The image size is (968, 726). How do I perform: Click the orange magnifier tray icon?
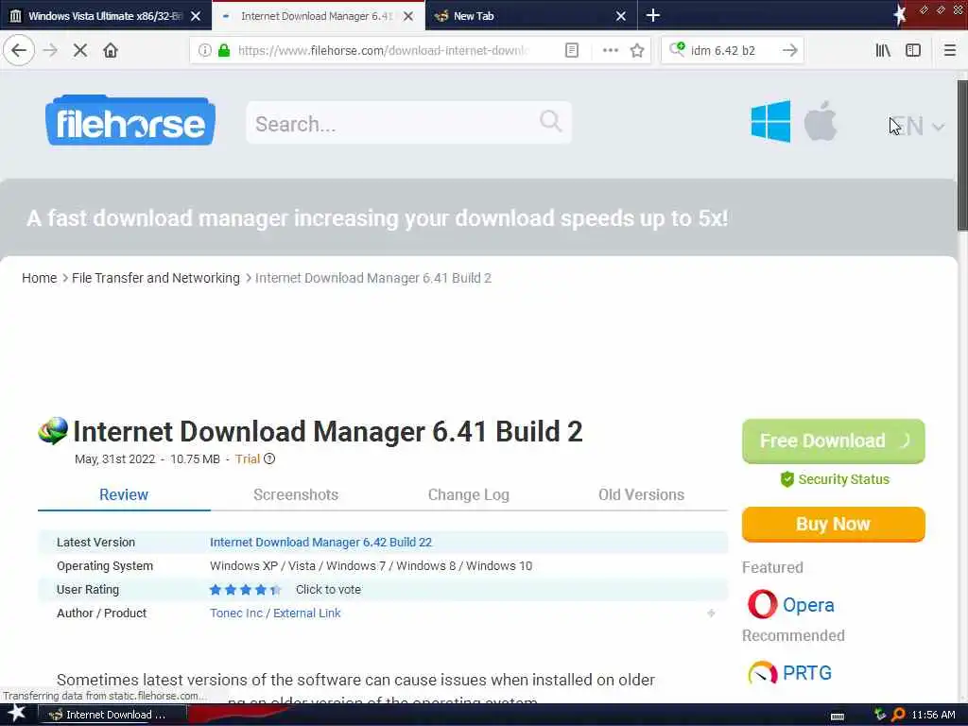tap(898, 715)
